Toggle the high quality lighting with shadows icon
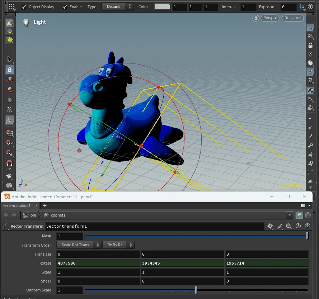 310,81
